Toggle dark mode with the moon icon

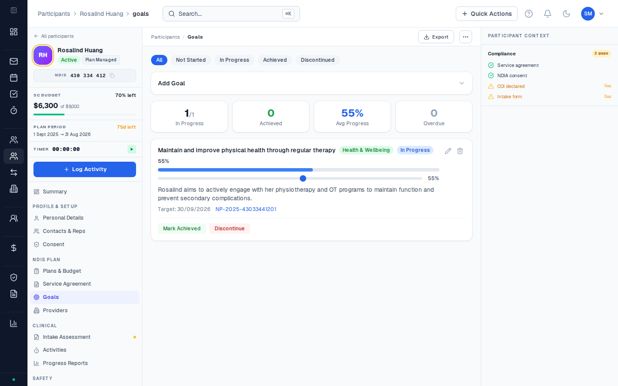click(x=566, y=14)
